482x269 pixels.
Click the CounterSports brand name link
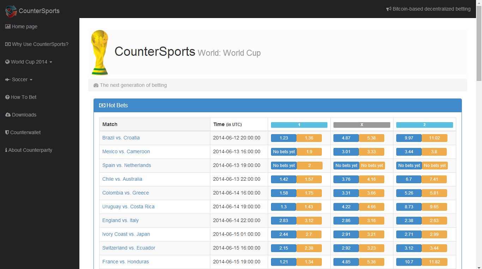[x=39, y=11]
